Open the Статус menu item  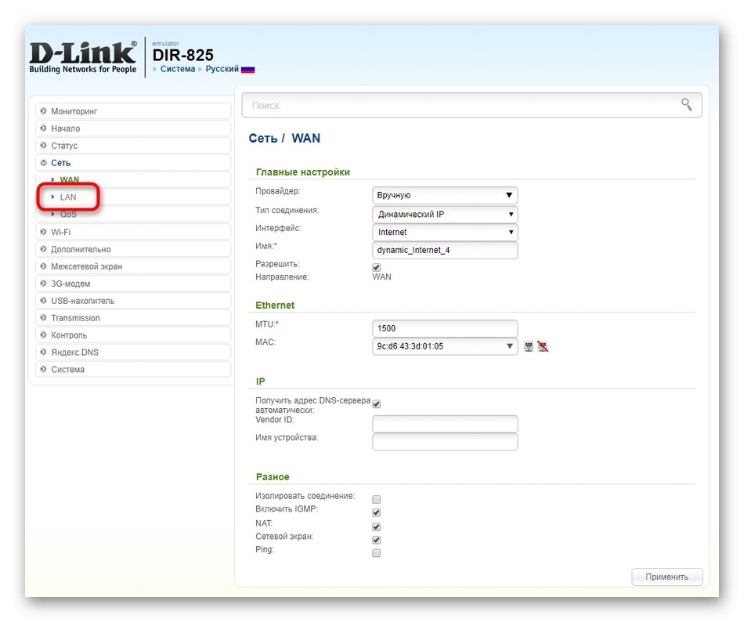pos(133,145)
